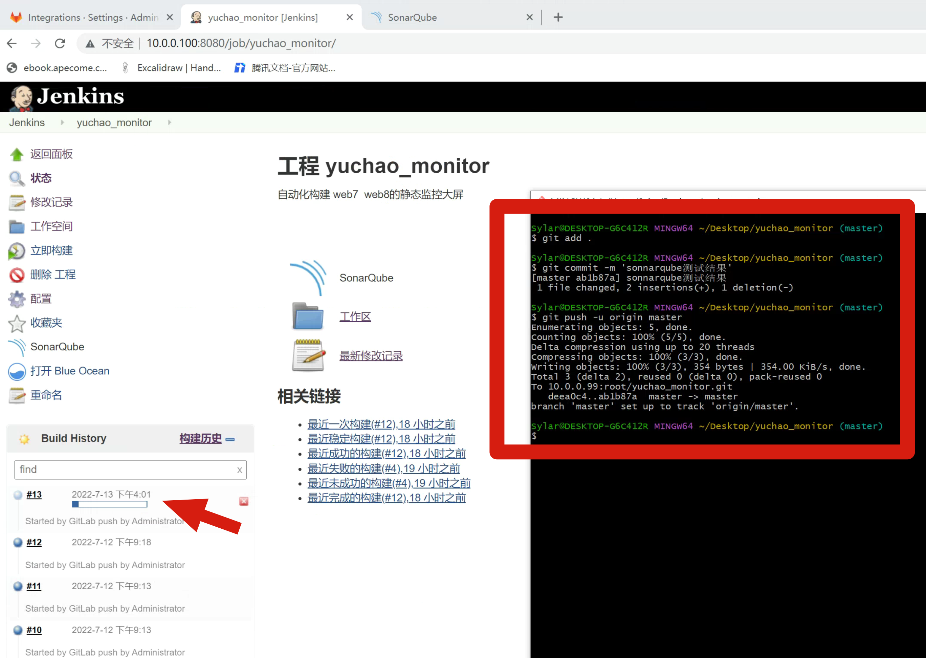This screenshot has height=658, width=926.
Task: Click the large SonarQube wave icon
Action: pyautogui.click(x=309, y=278)
